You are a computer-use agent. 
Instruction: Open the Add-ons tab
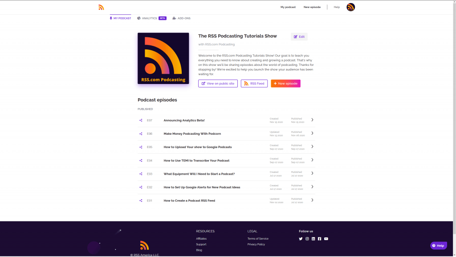(181, 18)
